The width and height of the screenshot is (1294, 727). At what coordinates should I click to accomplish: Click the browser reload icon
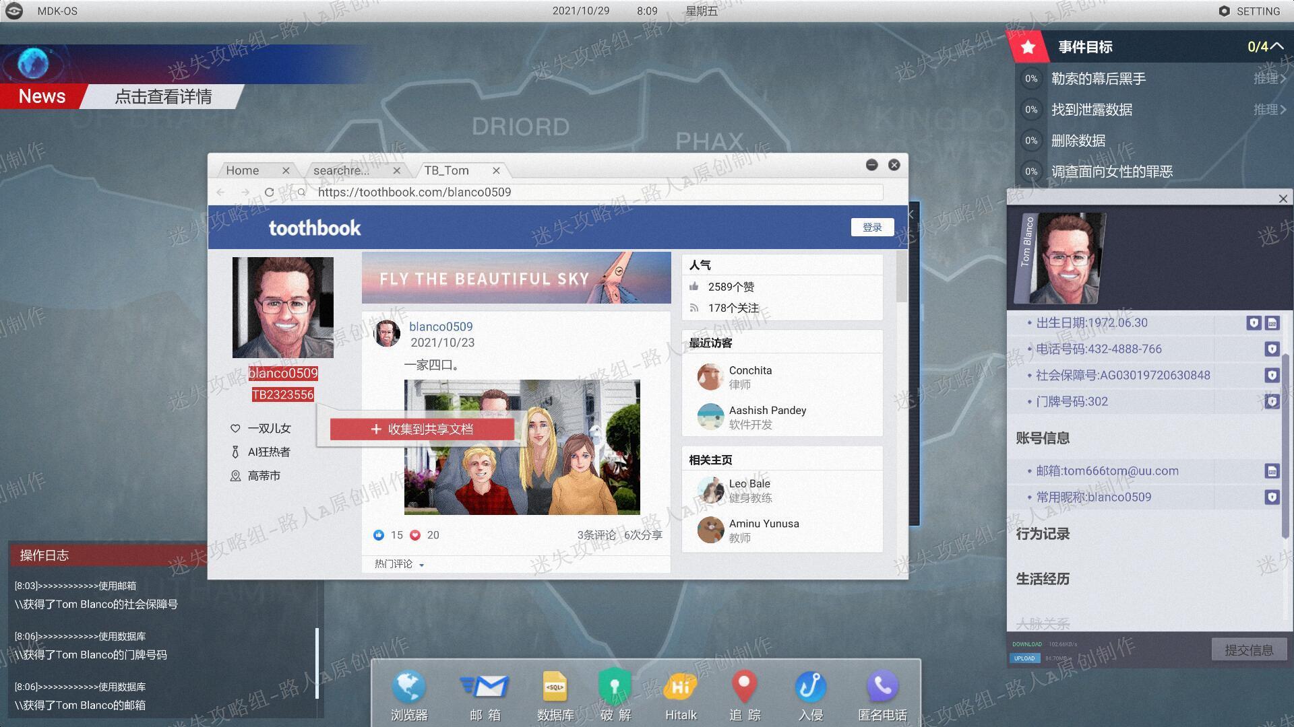(269, 193)
